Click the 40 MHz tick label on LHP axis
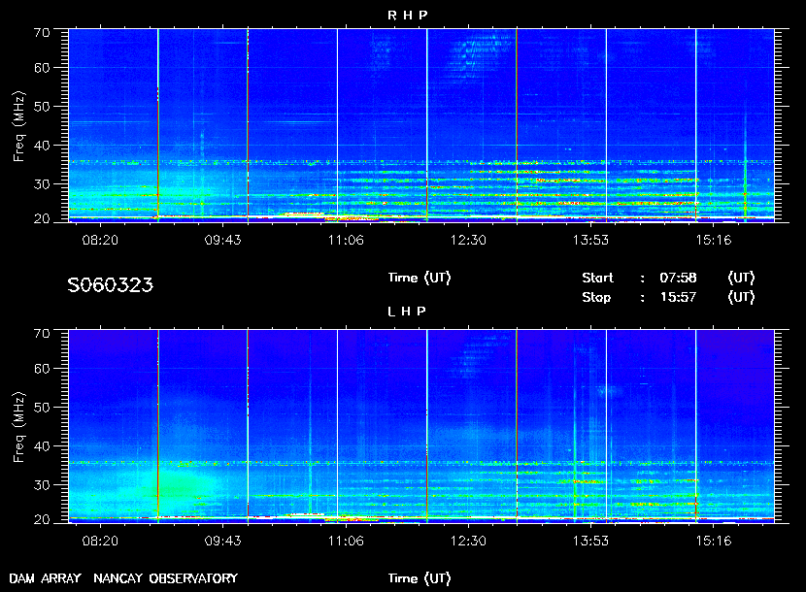 click(42, 446)
